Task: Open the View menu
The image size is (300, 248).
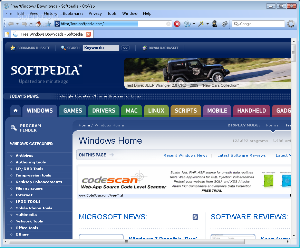Action: (34, 13)
